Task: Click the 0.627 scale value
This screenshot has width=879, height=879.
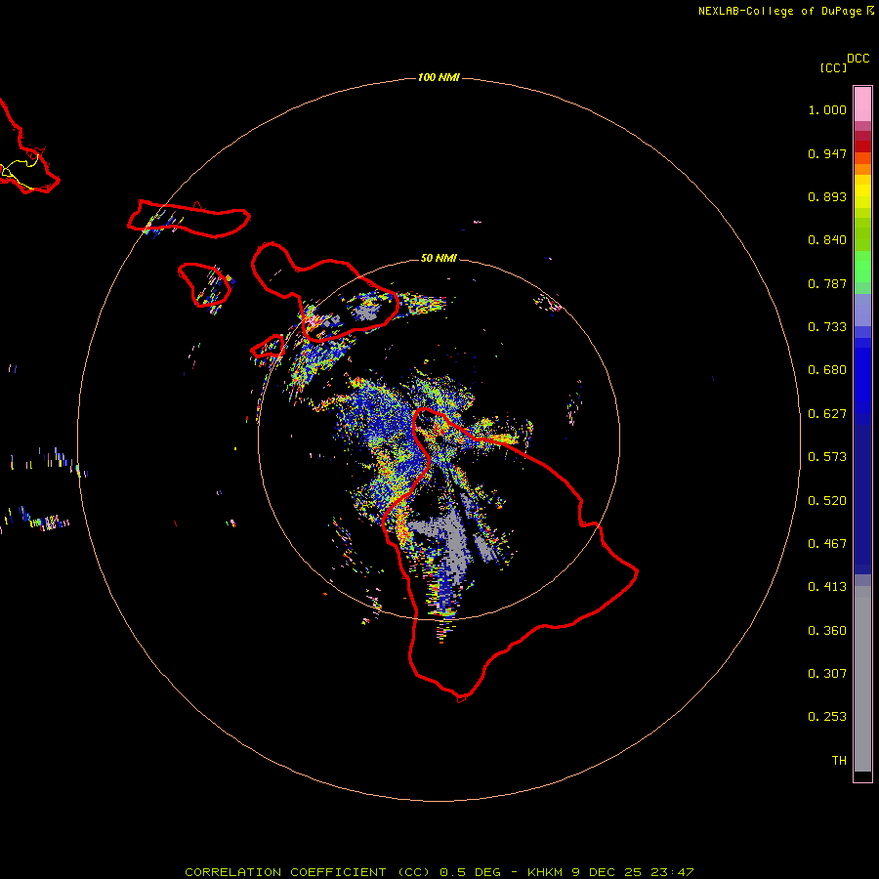Action: pyautogui.click(x=827, y=414)
